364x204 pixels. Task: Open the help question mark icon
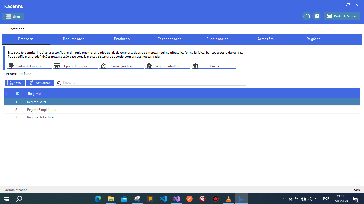click(x=317, y=16)
